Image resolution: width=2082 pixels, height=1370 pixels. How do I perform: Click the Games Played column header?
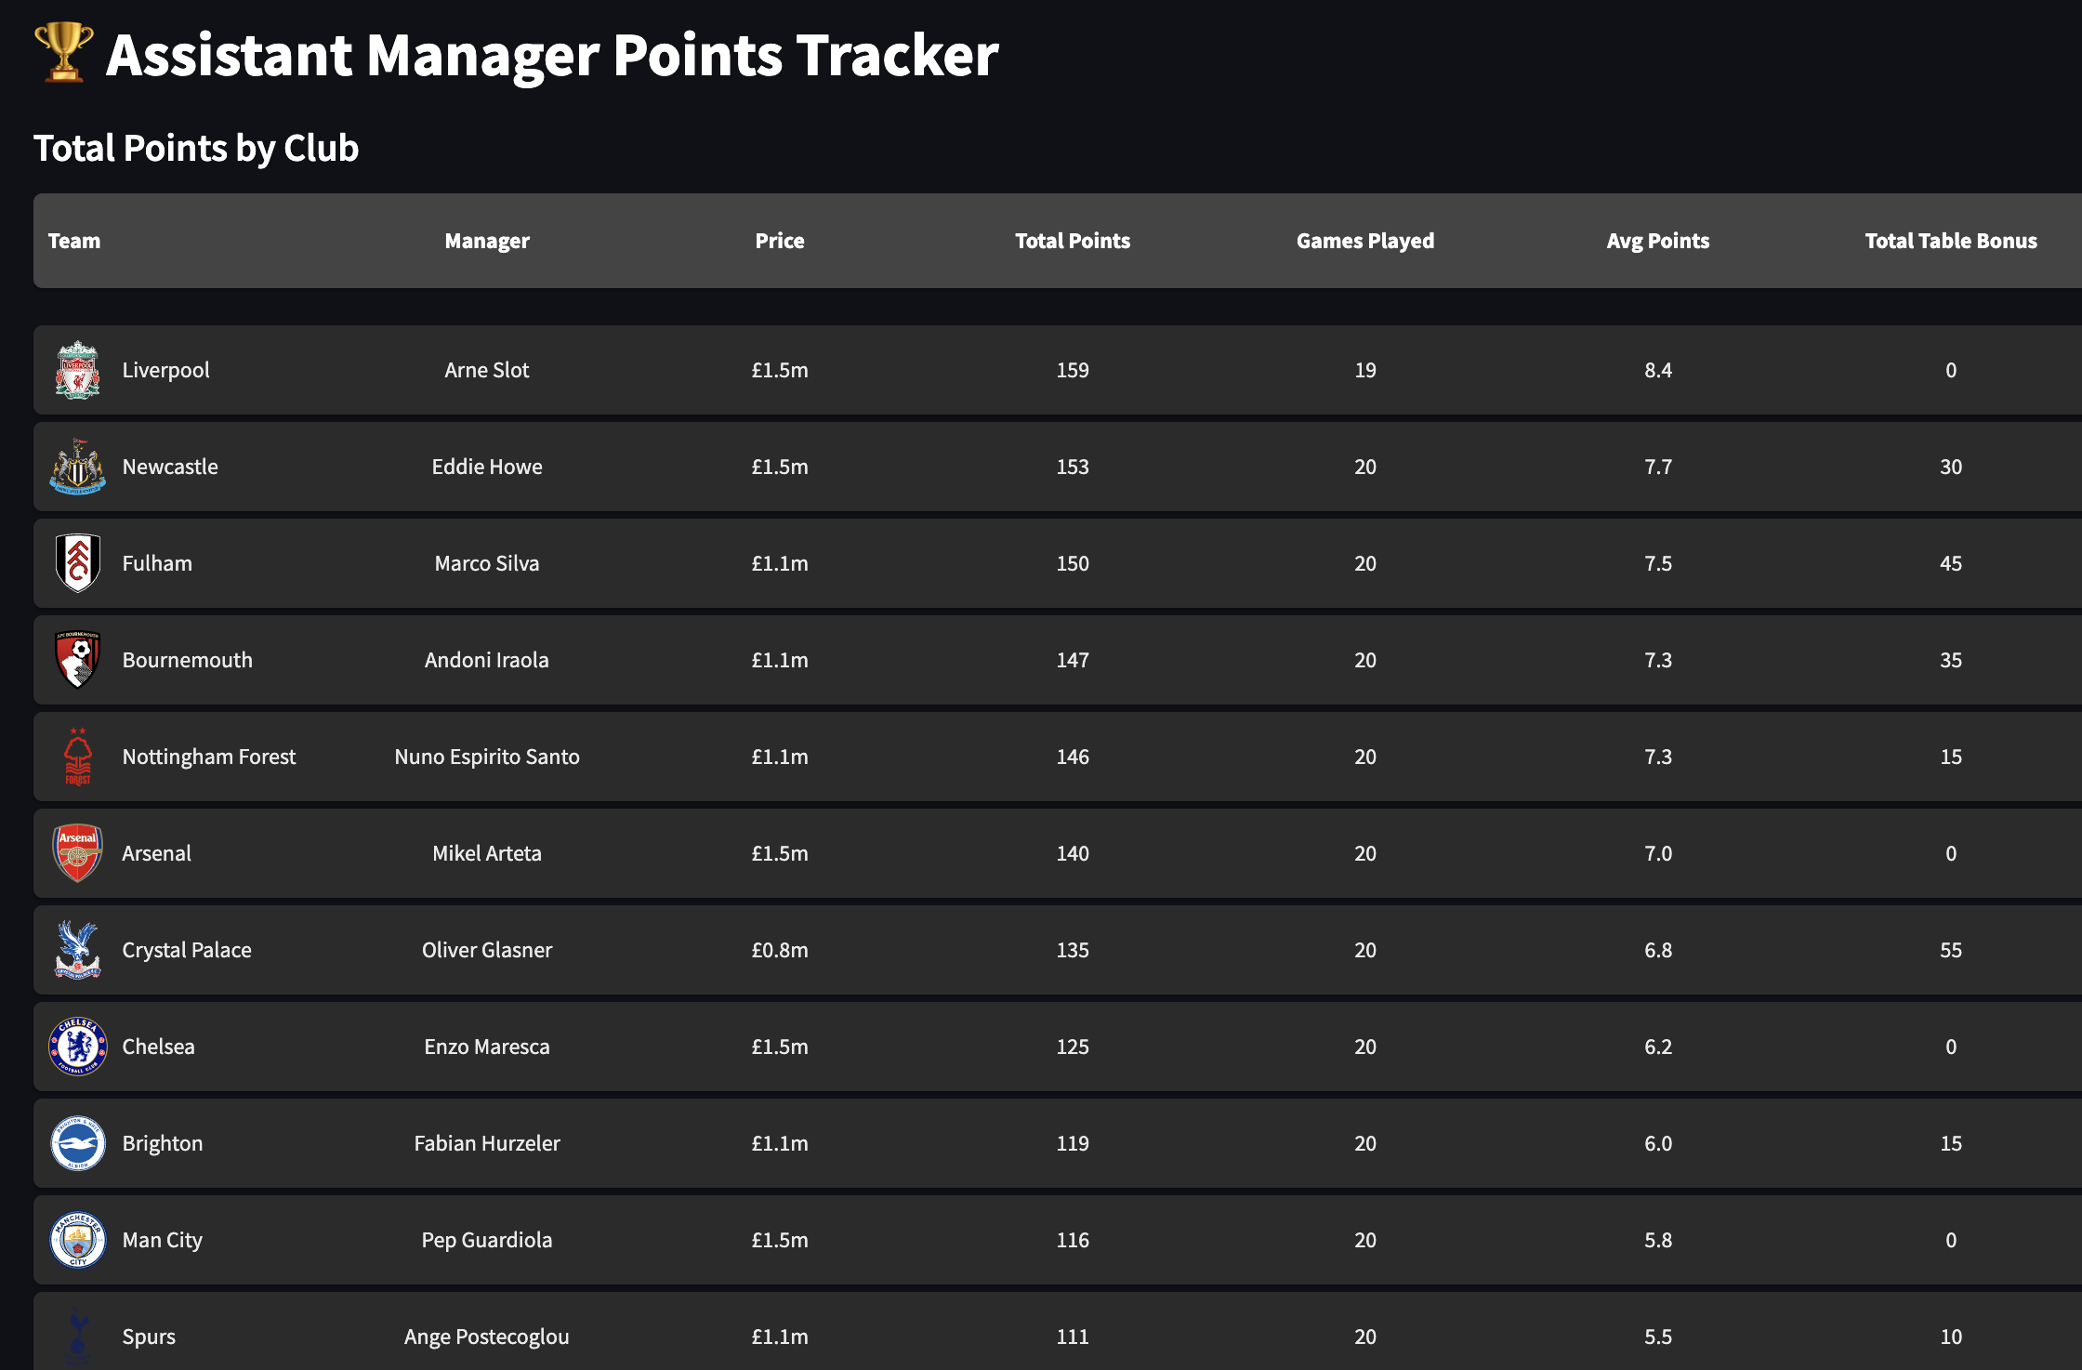click(1365, 241)
